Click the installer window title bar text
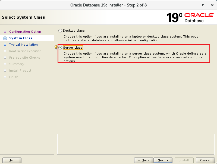Image resolution: width=217 pixels, height=164 pixels. click(x=109, y=5)
